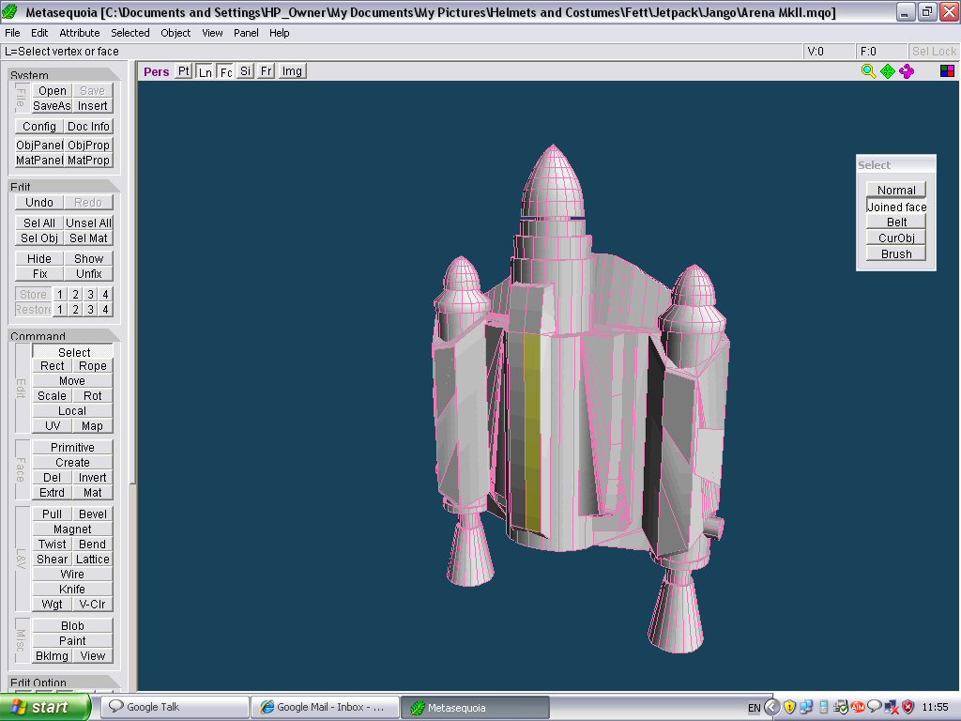Click the Metasequoia leaf icon in title bar
This screenshot has width=961, height=721.
coord(10,11)
